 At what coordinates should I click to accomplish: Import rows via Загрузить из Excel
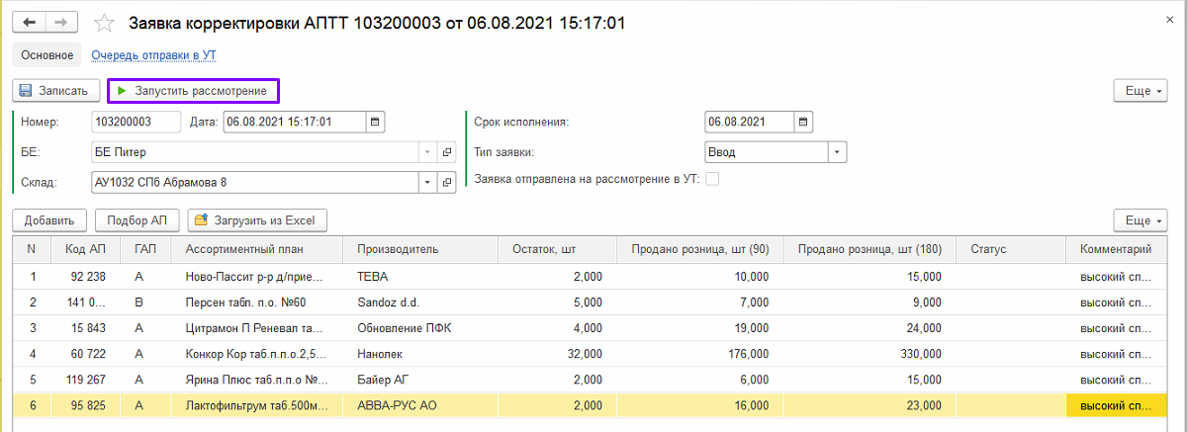click(x=257, y=220)
